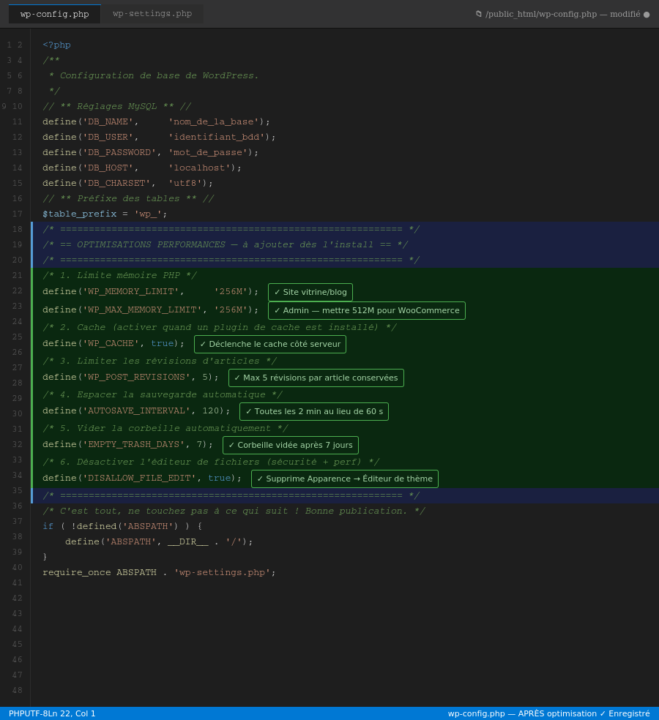Click the define ABSPATH __DIR__ line

click(159, 542)
